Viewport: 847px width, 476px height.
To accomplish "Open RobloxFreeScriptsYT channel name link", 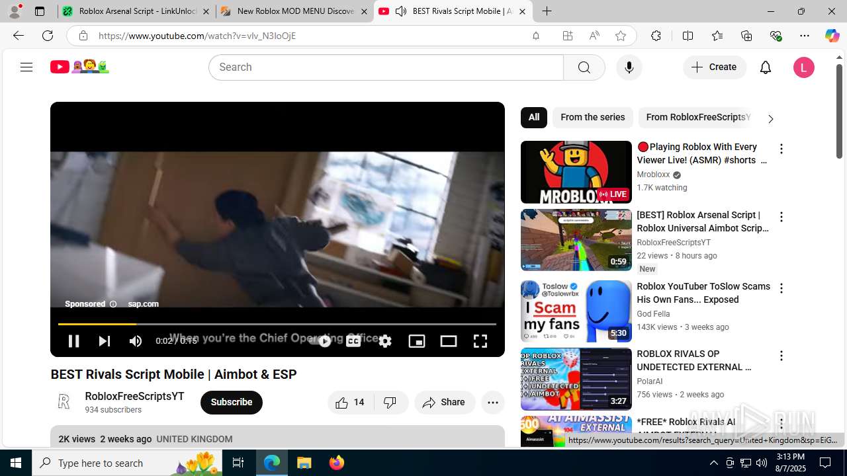I will [134, 397].
